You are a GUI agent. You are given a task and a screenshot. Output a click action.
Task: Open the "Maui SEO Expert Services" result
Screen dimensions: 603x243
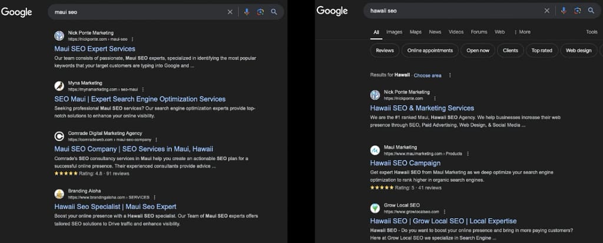tap(94, 49)
